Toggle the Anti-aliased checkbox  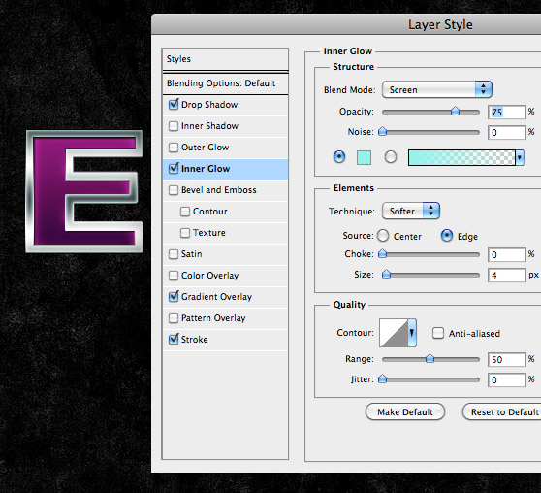pyautogui.click(x=438, y=333)
